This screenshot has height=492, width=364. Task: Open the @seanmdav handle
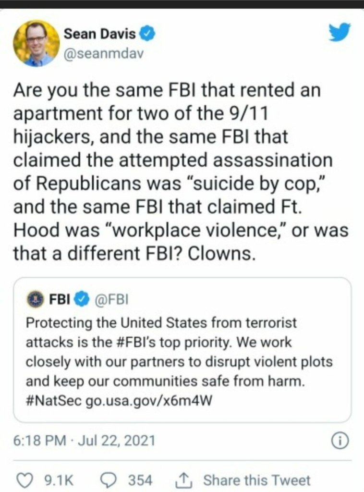point(103,53)
